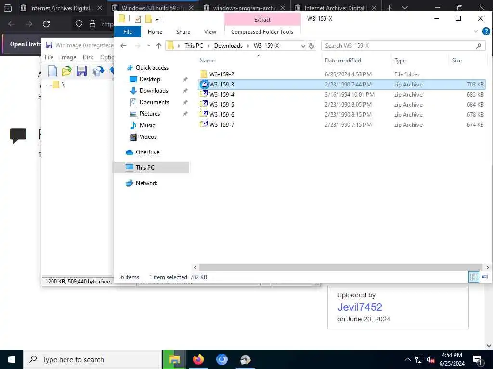The image size is (493, 369).
Task: Open Network in the navigation pane
Action: click(146, 183)
